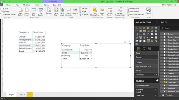Expand the Territories table
The image size is (179, 100).
tap(161, 95)
